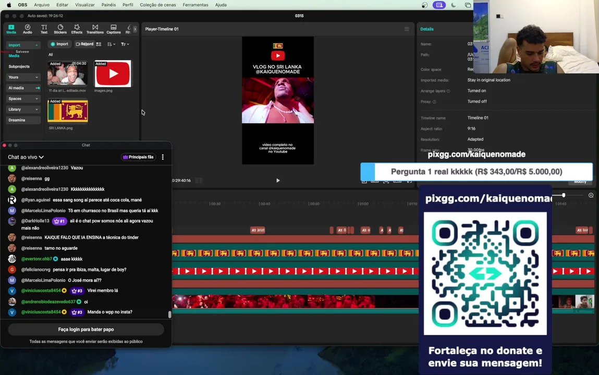The width and height of the screenshot is (599, 375).
Task: Click the #1 crown badge beside DarkHolle13
Action: point(59,221)
